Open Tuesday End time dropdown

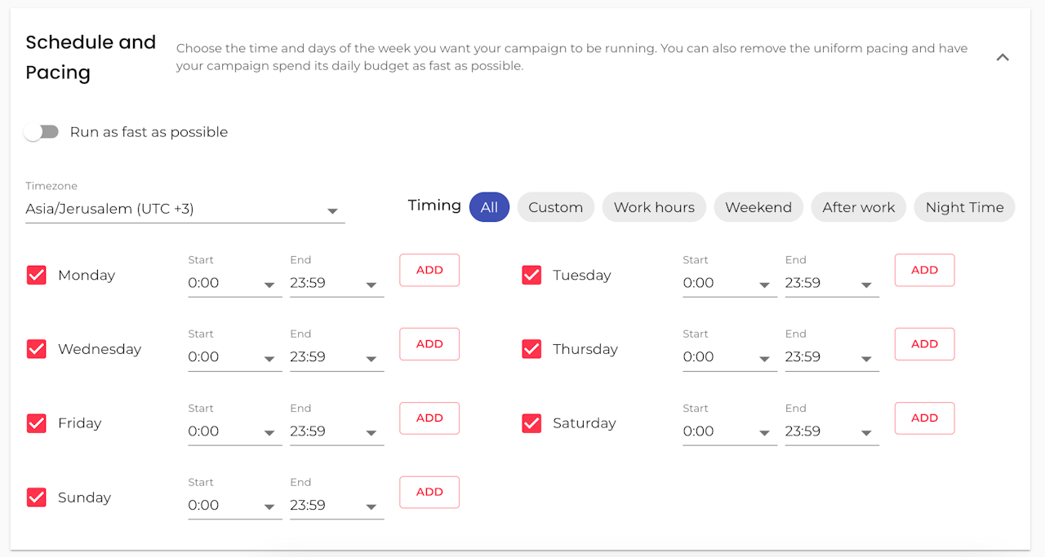point(831,284)
